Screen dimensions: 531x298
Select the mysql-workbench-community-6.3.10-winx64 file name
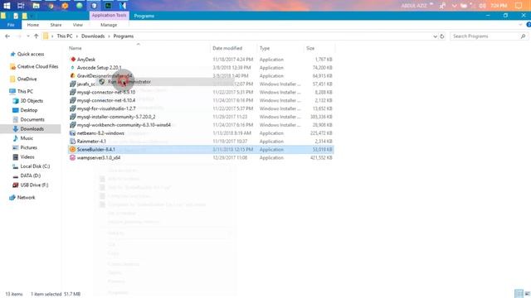124,125
